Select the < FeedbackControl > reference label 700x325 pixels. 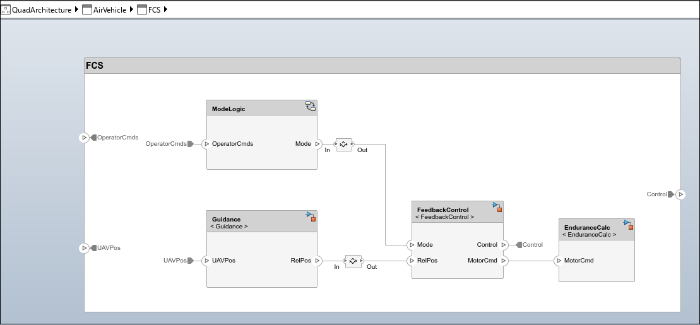[x=444, y=217]
